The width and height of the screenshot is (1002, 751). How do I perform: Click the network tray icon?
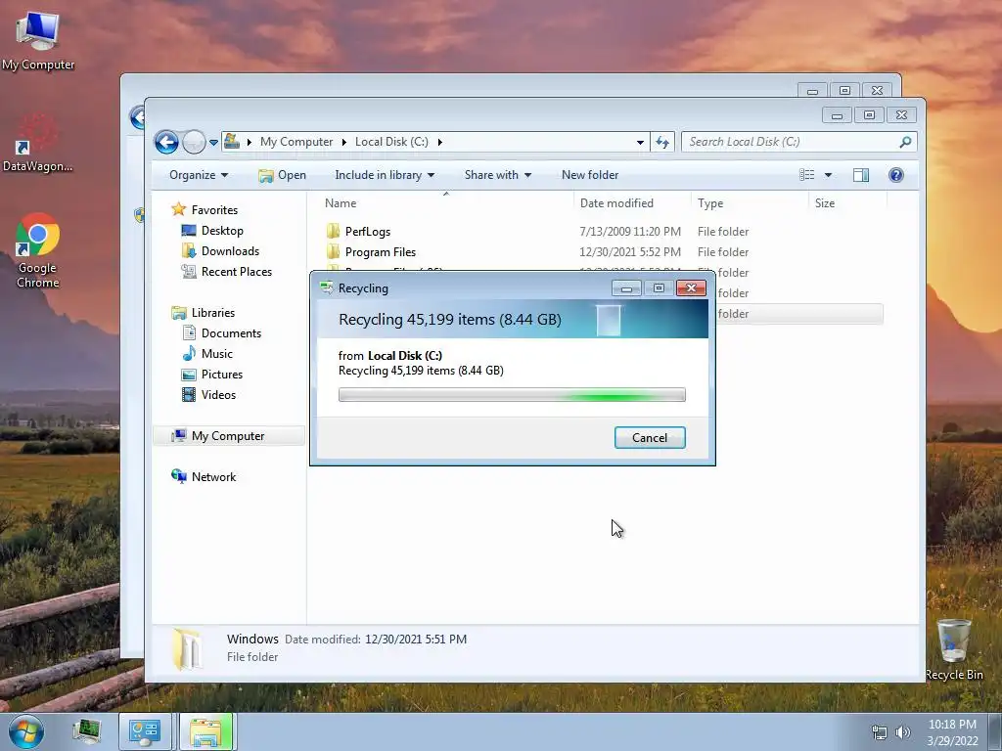tap(880, 732)
